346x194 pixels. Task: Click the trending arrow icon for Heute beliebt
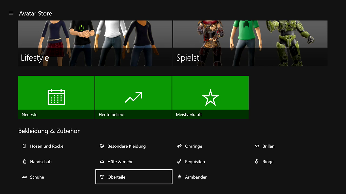133,97
